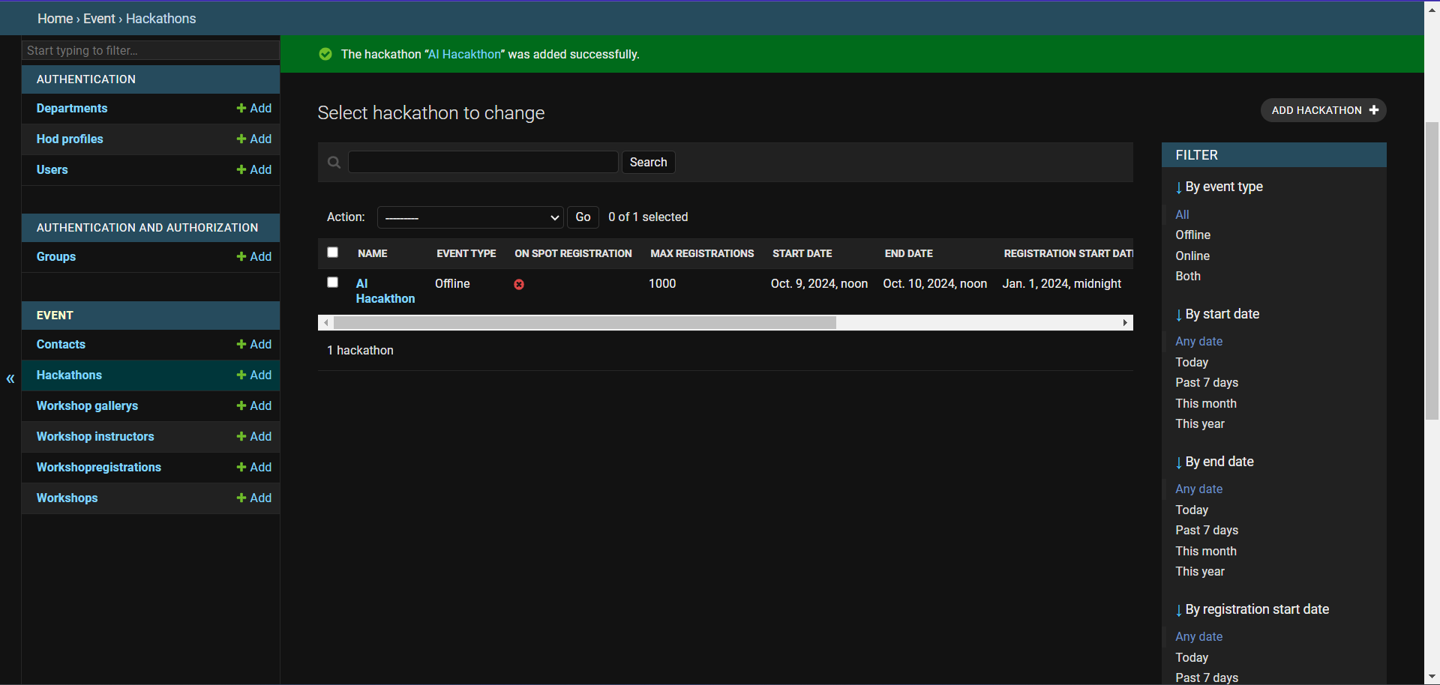Screen dimensions: 1440x685
Task: Open Workshop gallerys in the sidebar
Action: coord(87,406)
